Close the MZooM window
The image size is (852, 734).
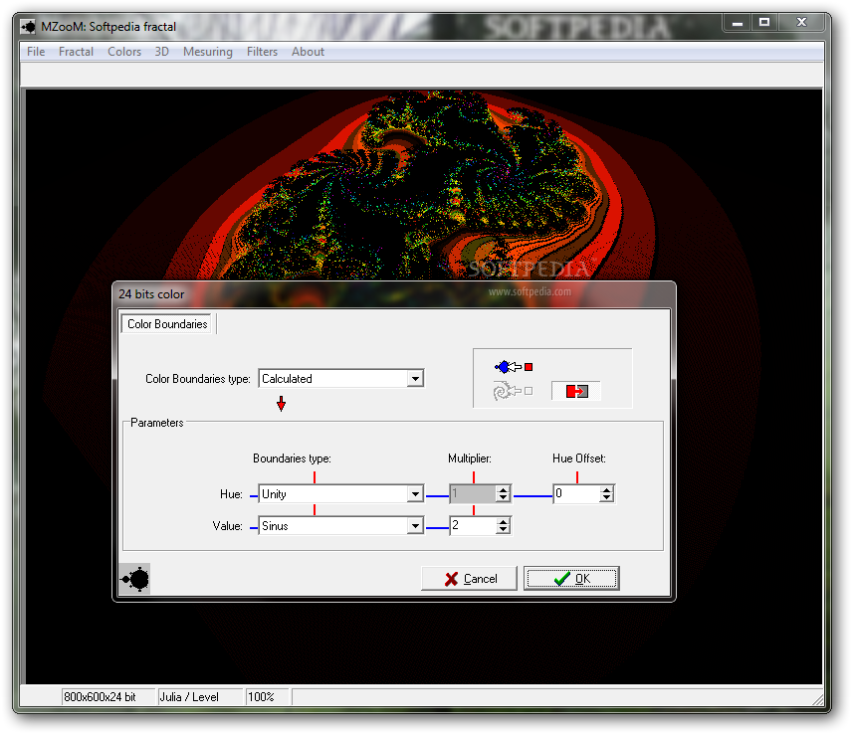(801, 23)
